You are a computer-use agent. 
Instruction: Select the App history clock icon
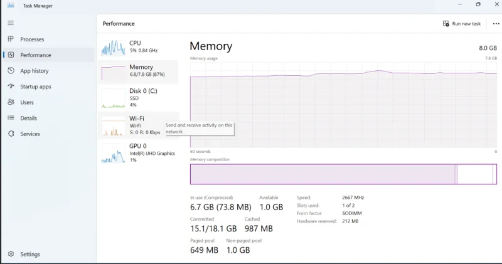tap(11, 71)
